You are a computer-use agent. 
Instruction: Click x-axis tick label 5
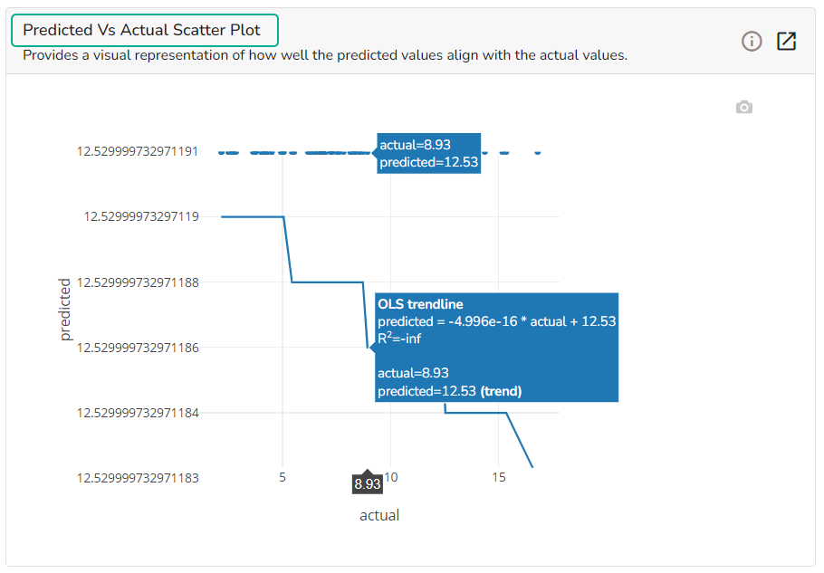283,476
